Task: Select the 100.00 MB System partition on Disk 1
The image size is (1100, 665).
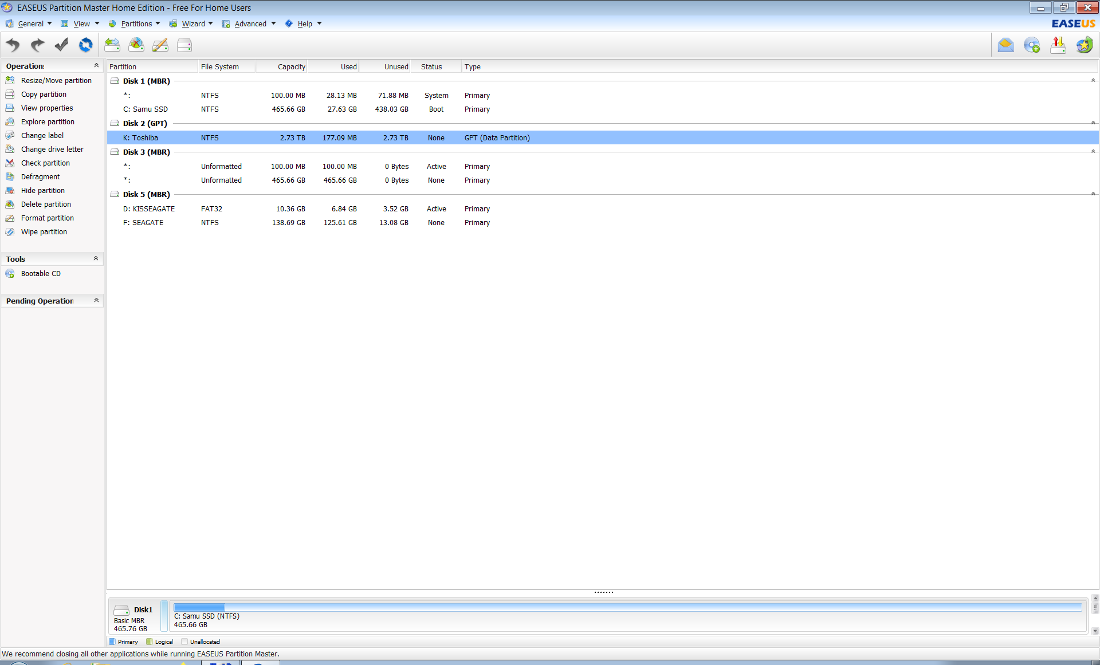Action: click(x=603, y=95)
